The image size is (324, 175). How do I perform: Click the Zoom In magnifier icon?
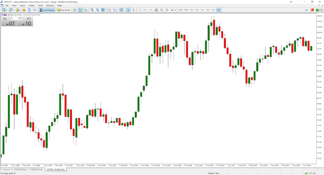pos(92,10)
